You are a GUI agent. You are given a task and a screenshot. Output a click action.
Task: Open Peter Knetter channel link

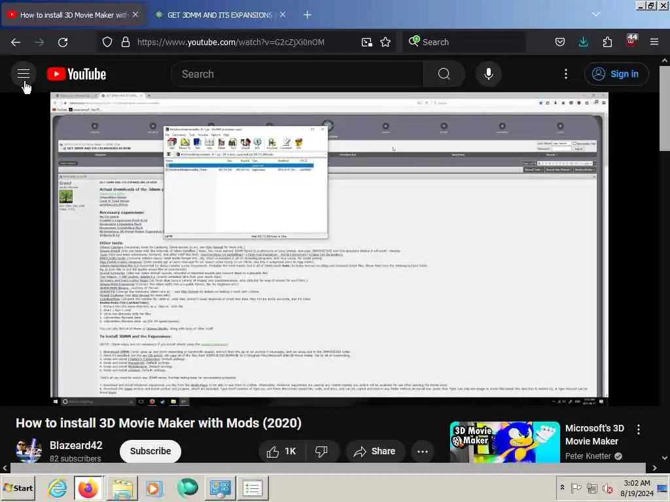tap(588, 456)
